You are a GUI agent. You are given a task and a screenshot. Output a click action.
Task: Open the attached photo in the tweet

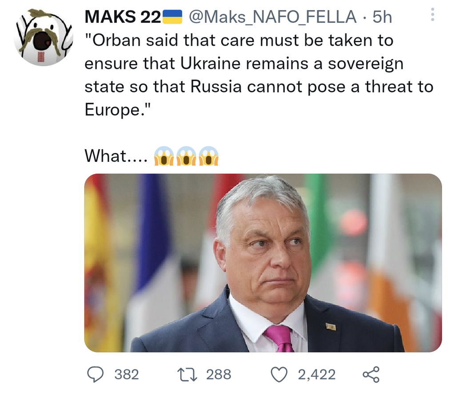pos(263,263)
